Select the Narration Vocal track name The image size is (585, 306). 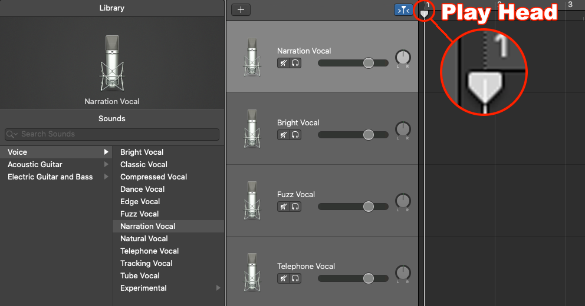(304, 51)
